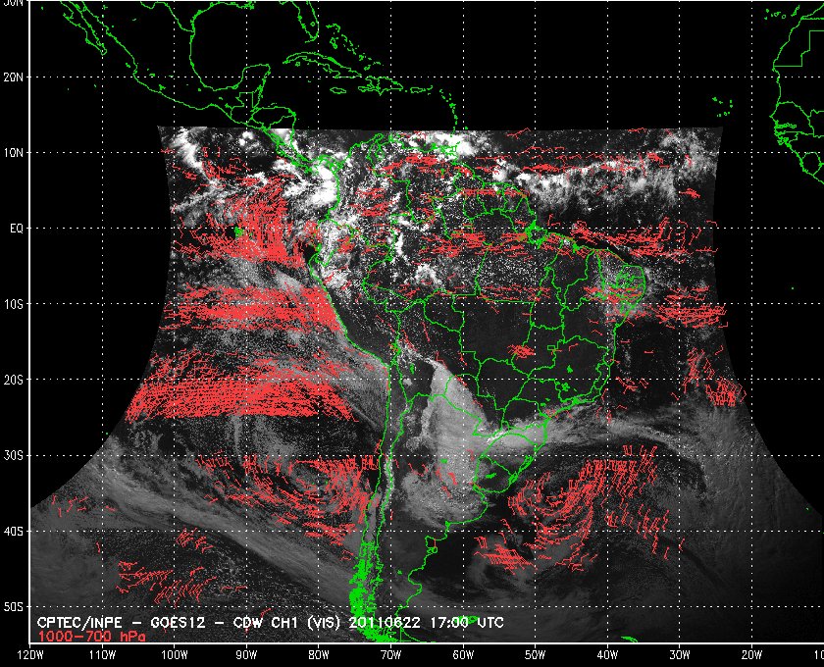Screen dimensions: 824x667
Task: Select the 30S latitude label
Action: (13, 456)
